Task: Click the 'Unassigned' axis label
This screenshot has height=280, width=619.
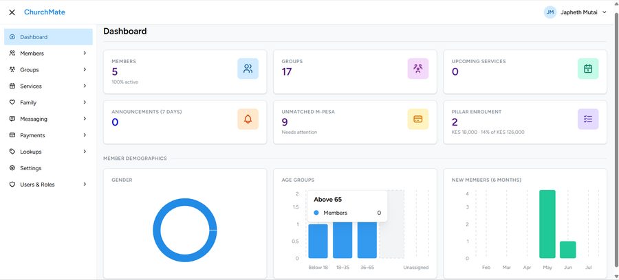Action: click(415, 268)
